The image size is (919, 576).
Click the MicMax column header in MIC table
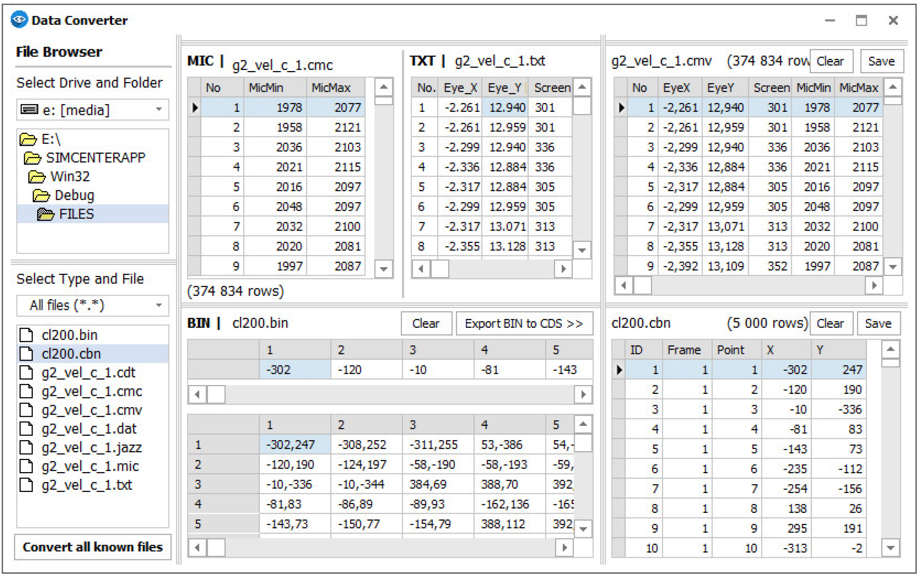point(331,88)
